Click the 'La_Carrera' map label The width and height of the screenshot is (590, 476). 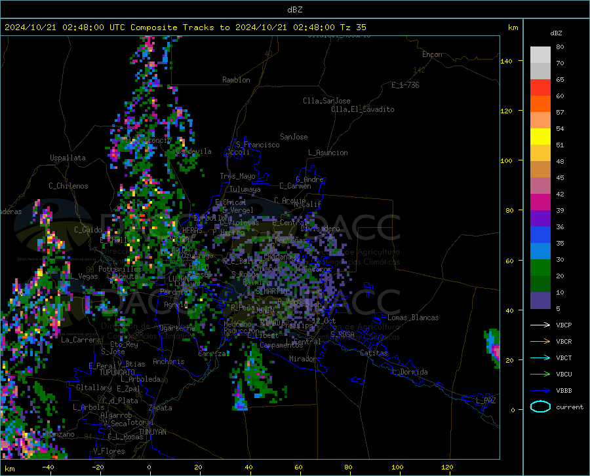(81, 340)
